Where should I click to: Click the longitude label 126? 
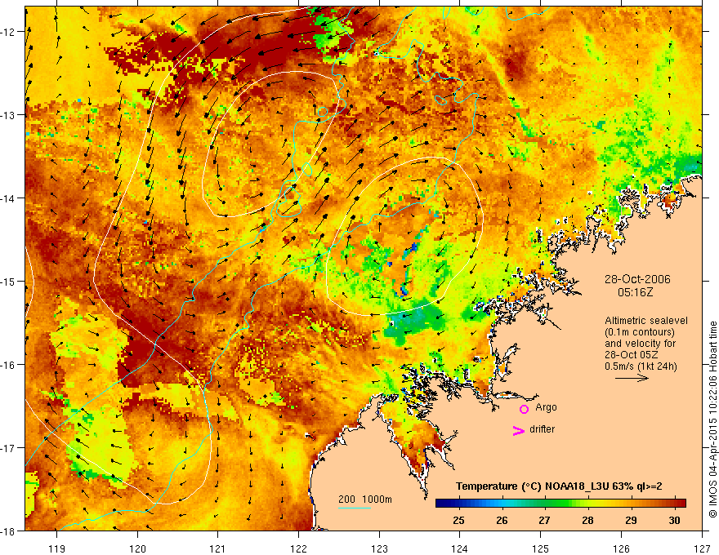tap(621, 548)
